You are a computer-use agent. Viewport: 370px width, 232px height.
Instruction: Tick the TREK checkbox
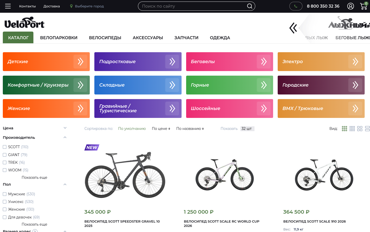(5, 162)
